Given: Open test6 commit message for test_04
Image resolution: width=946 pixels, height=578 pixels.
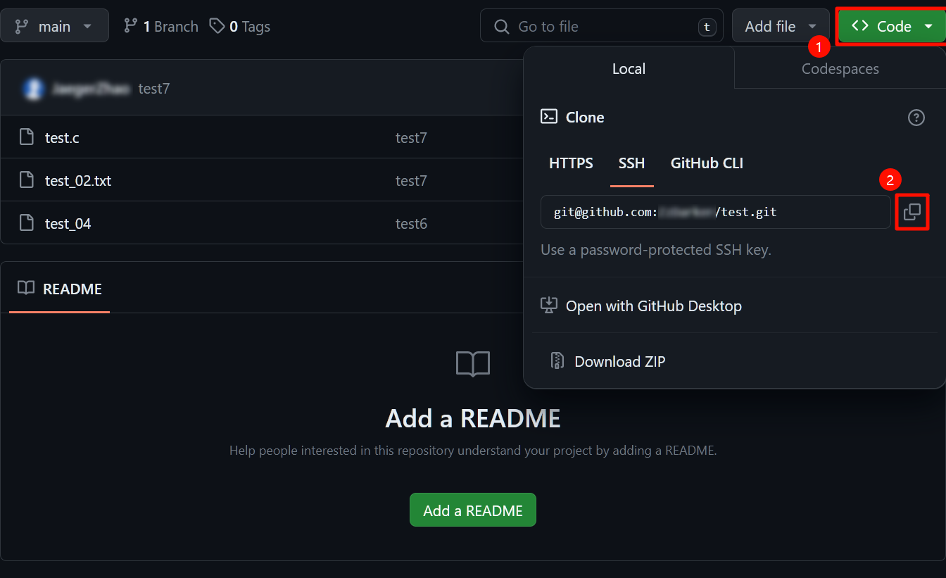Looking at the screenshot, I should coord(411,224).
